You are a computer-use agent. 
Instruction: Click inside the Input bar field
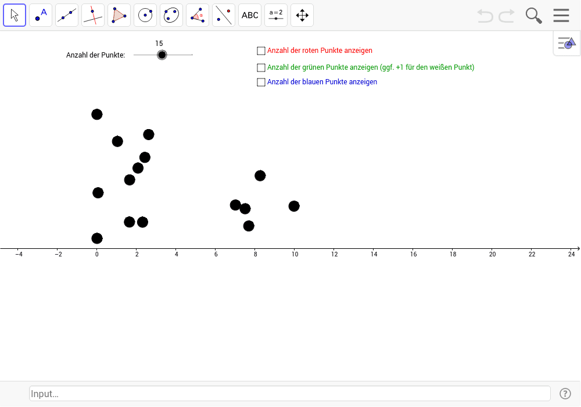coord(290,393)
